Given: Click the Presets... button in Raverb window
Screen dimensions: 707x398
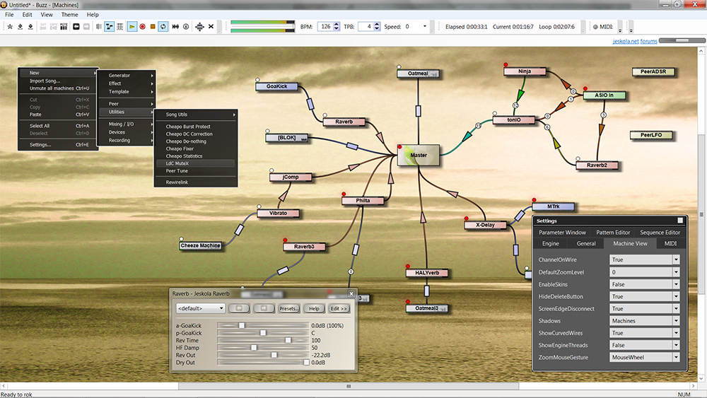Looking at the screenshot, I should pyautogui.click(x=288, y=308).
